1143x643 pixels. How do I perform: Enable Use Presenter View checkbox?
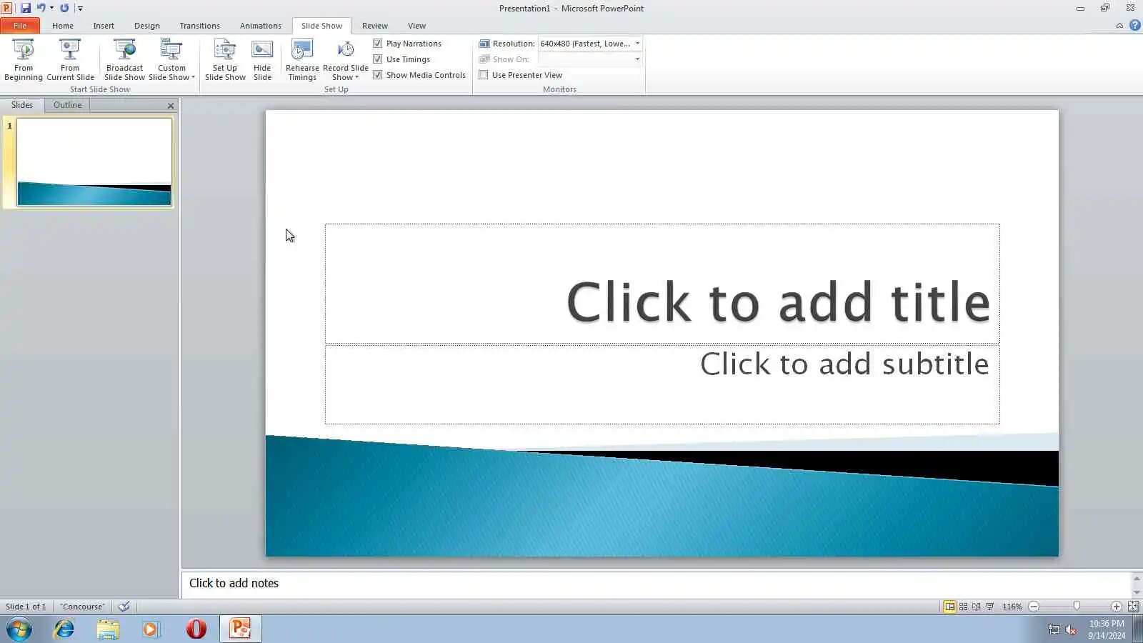484,75
